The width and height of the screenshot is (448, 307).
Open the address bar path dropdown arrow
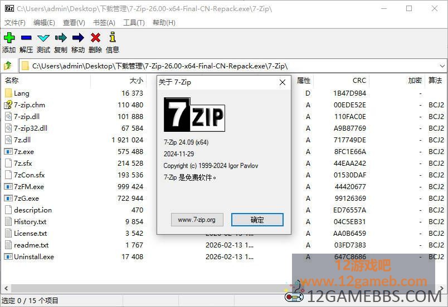442,66
